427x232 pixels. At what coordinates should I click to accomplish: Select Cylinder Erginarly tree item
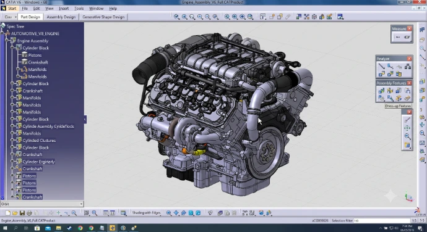38,162
